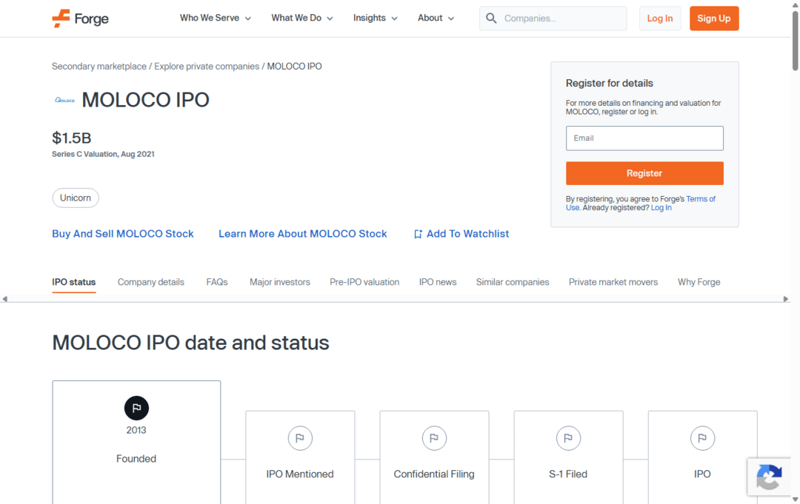Open the Private market movers tab
This screenshot has width=800, height=504.
coord(613,282)
